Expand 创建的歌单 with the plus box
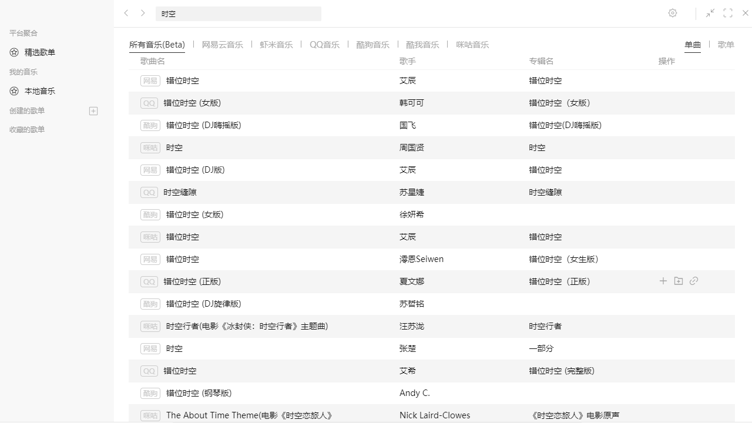Screen dimensions: 752x423 (93, 111)
